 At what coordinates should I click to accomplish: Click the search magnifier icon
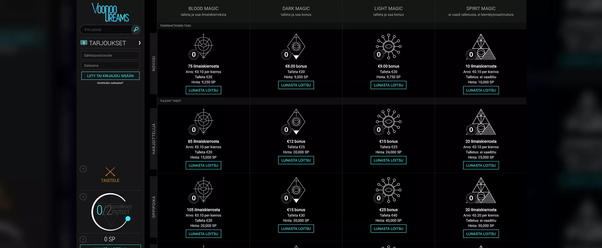pos(136,29)
